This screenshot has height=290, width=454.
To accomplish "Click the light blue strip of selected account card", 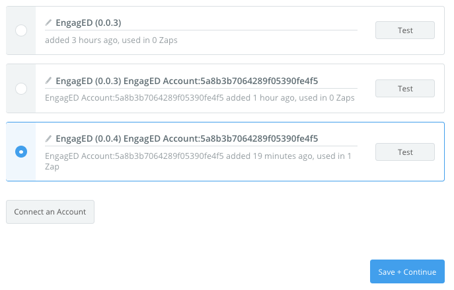I will (x=21, y=152).
